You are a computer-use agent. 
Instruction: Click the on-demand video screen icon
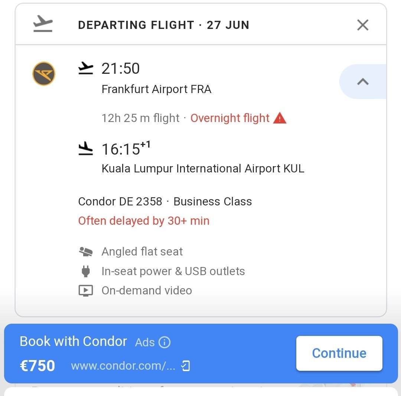[86, 291]
